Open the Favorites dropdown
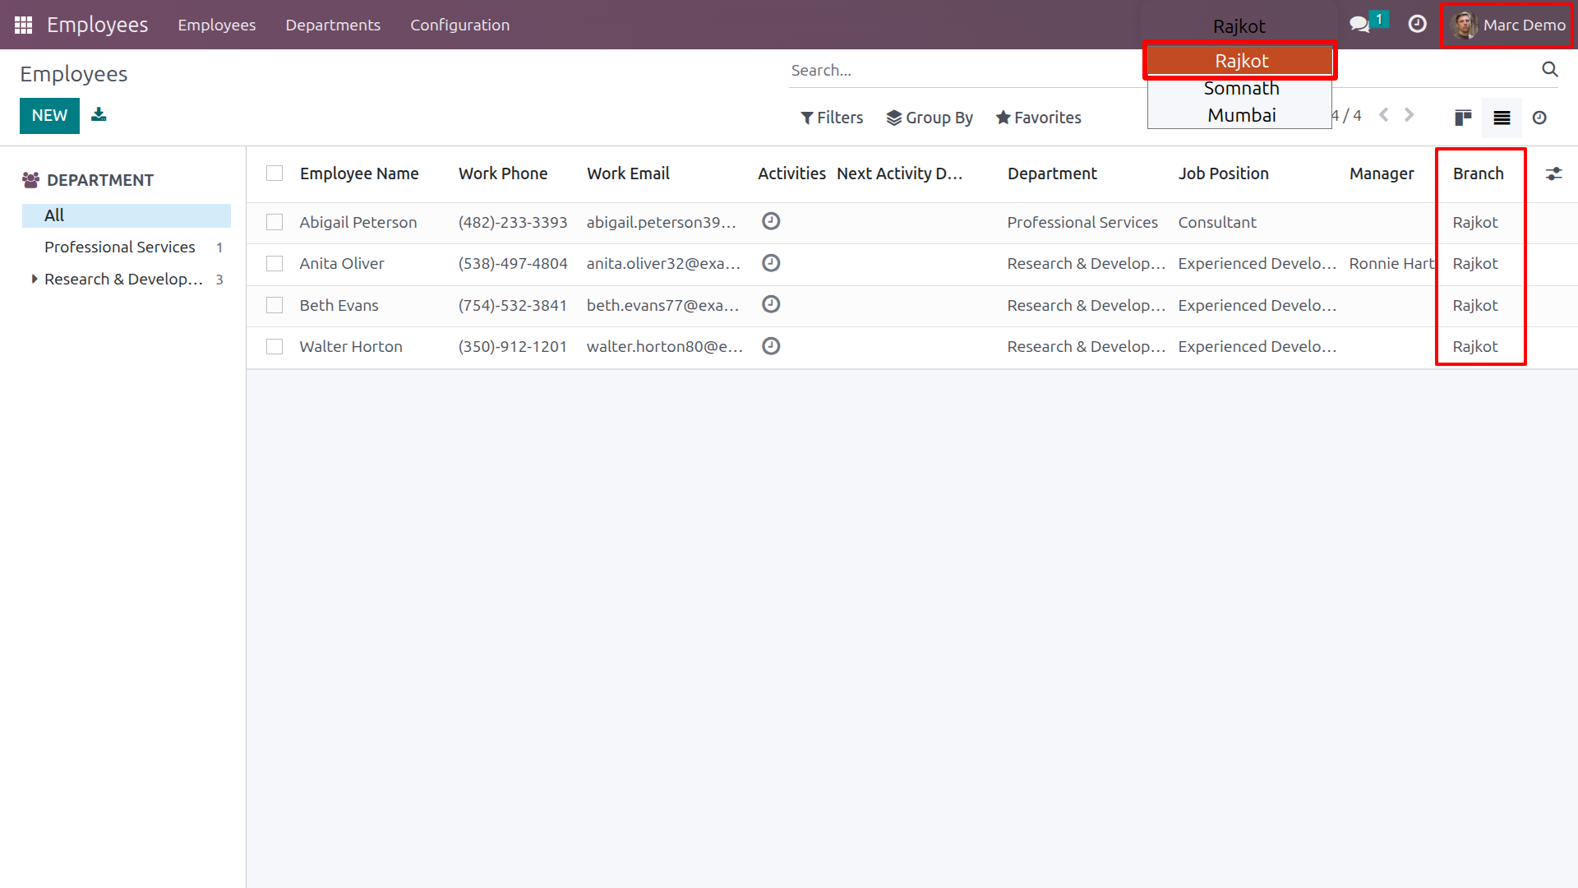The height and width of the screenshot is (888, 1578). [1038, 118]
